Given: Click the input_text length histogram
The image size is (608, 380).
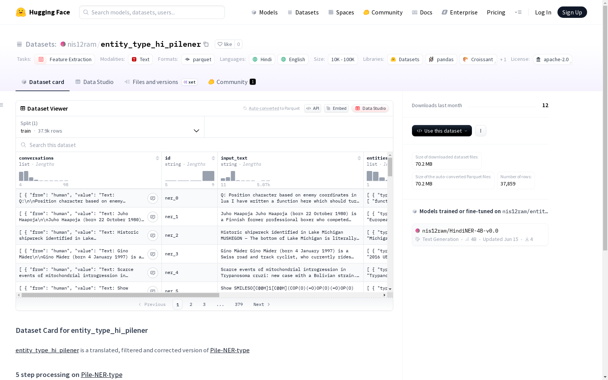Looking at the screenshot, I should point(245,176).
